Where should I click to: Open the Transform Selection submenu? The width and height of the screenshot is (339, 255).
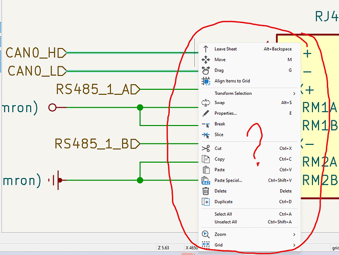point(250,93)
